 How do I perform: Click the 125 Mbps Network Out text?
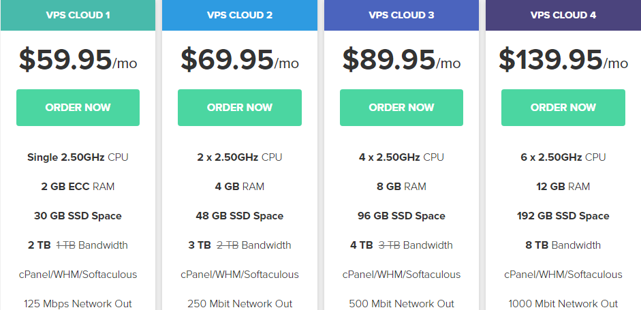(78, 304)
